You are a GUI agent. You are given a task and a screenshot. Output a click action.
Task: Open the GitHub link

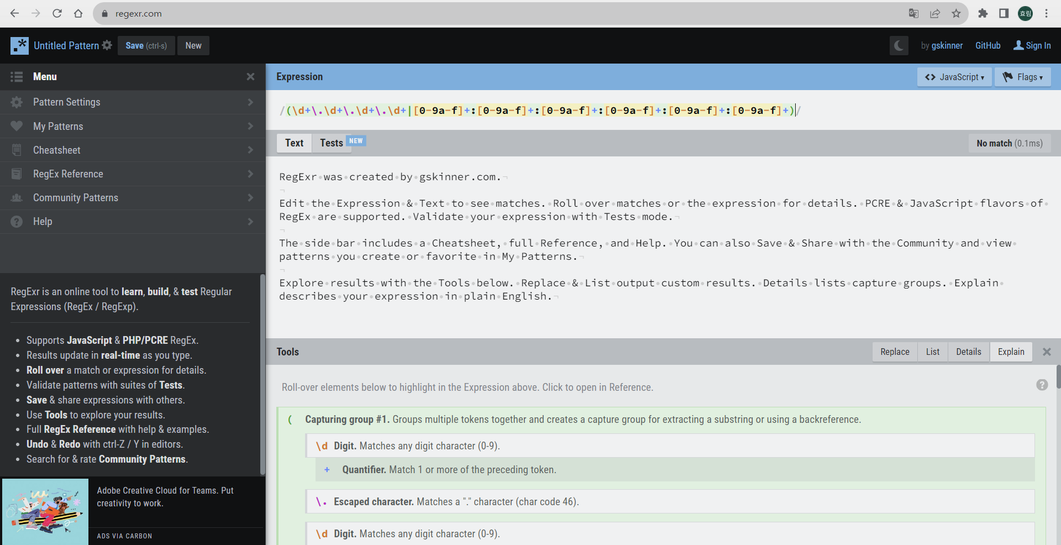tap(988, 45)
